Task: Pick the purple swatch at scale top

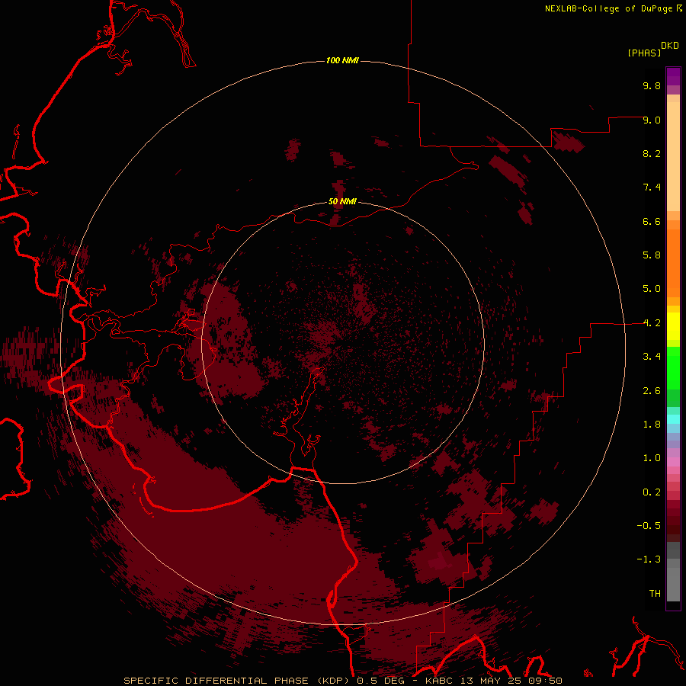Action: [673, 76]
